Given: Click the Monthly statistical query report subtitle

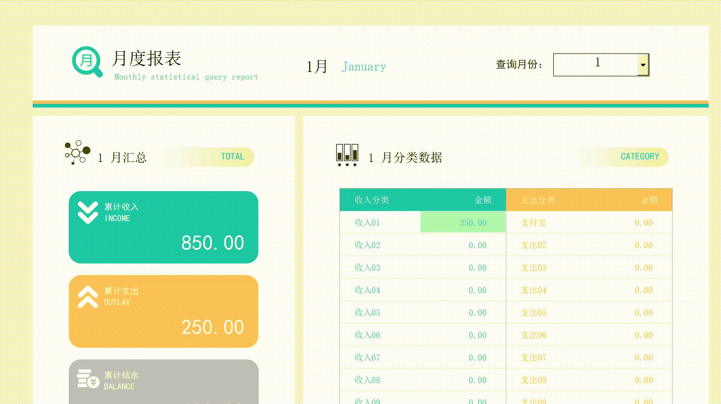Looking at the screenshot, I should click(x=186, y=77).
